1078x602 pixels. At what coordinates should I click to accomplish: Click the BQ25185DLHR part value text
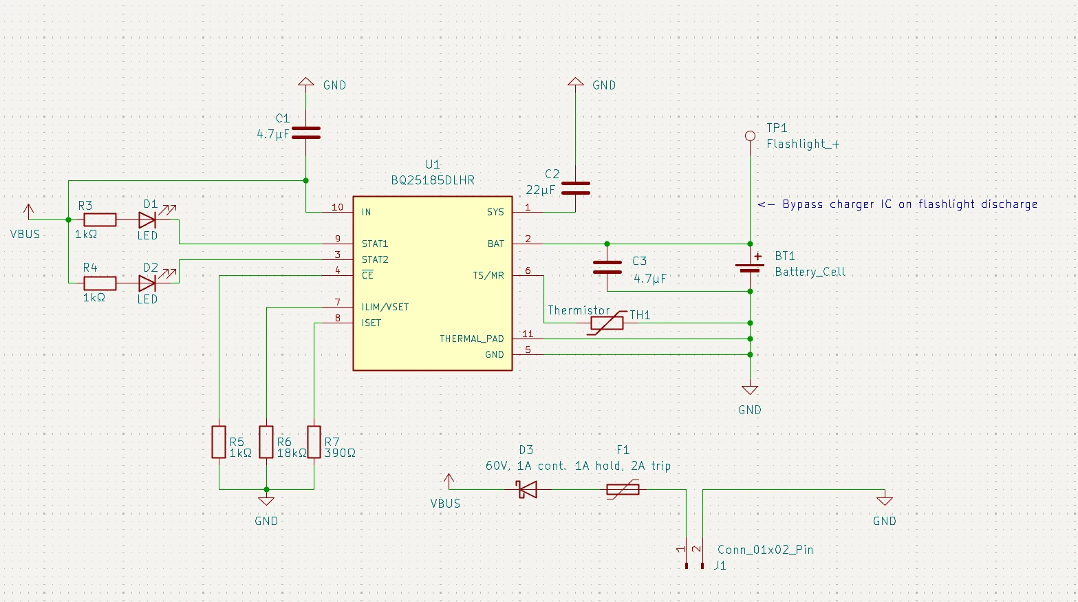pyautogui.click(x=433, y=180)
